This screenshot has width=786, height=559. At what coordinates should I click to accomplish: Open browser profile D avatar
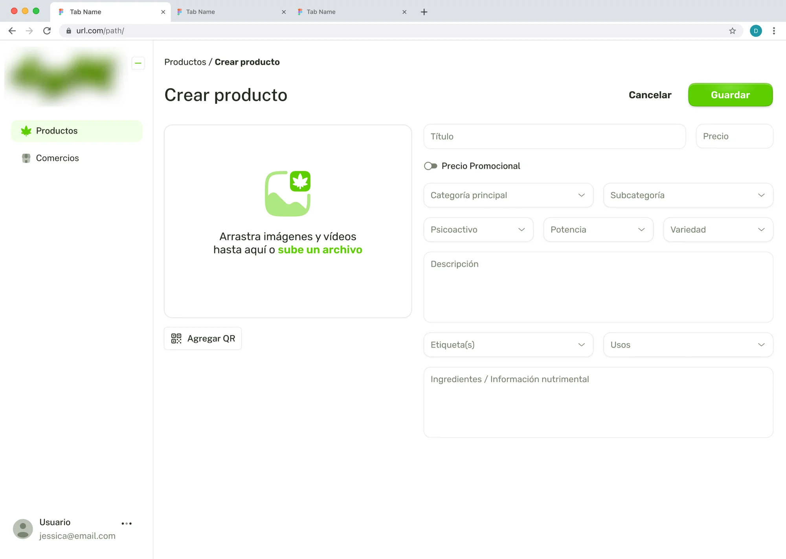point(756,31)
